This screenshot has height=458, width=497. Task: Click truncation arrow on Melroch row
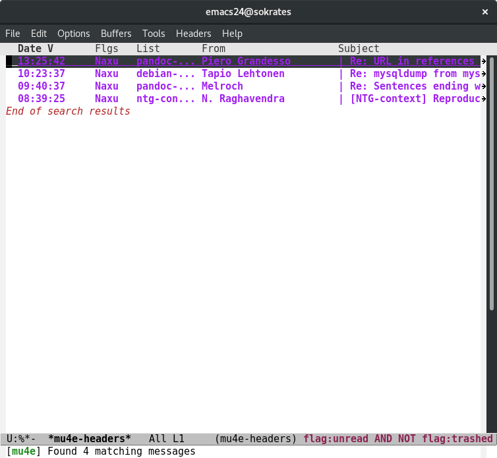pos(483,86)
